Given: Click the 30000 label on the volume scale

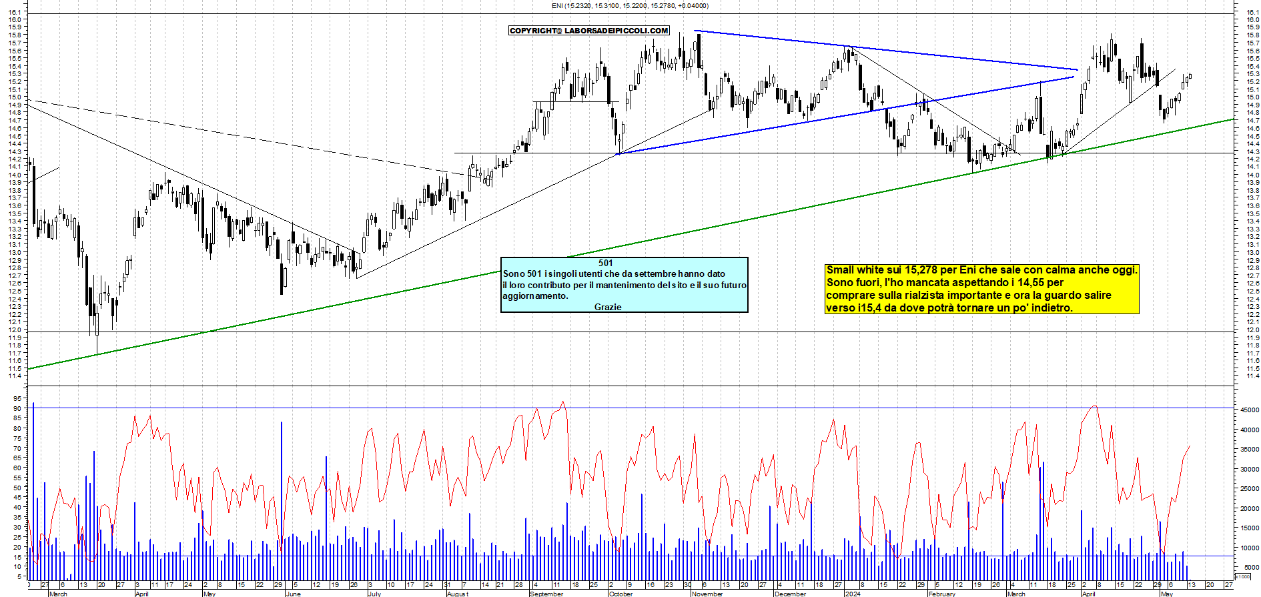Looking at the screenshot, I should pos(1250,470).
